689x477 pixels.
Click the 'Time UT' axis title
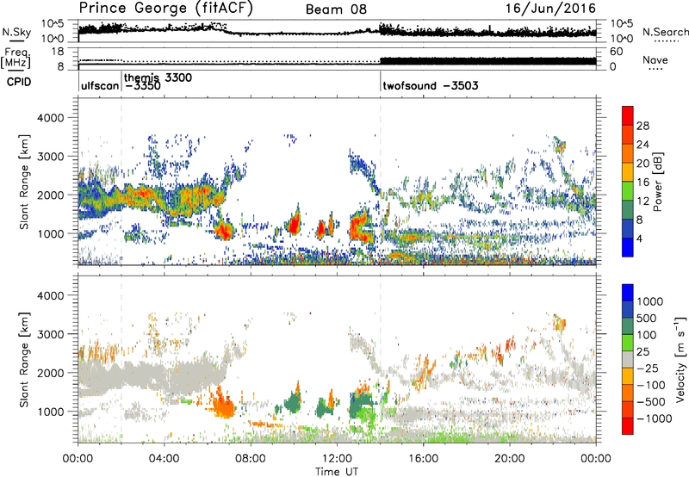[x=337, y=472]
